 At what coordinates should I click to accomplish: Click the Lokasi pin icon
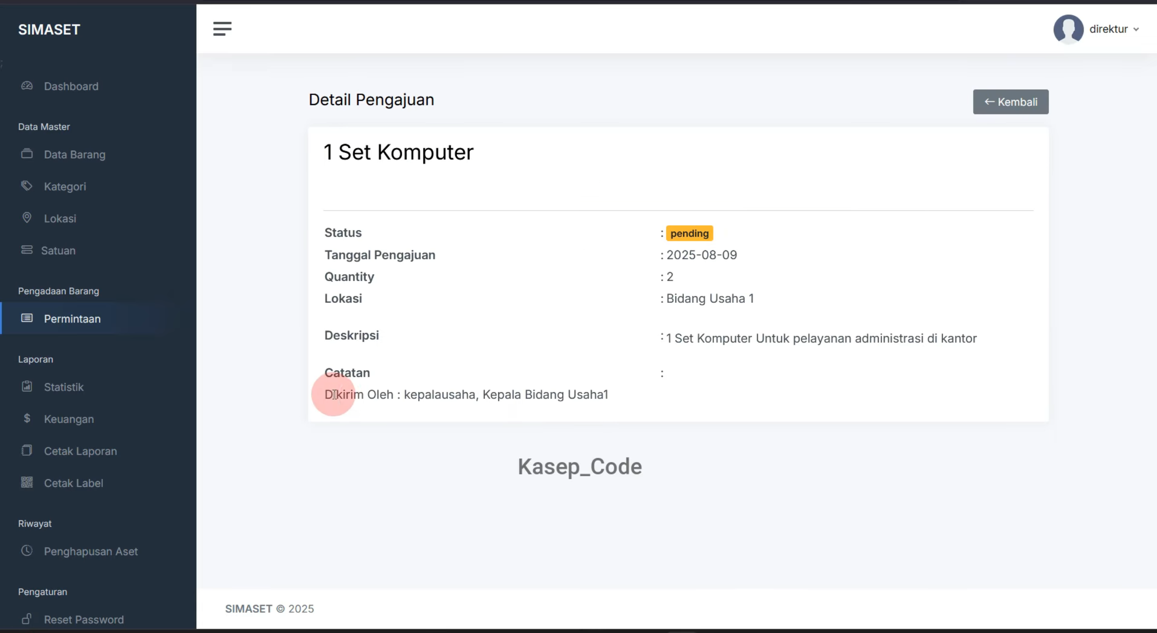click(27, 218)
